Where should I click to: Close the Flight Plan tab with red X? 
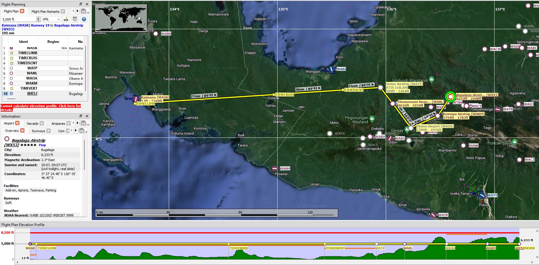tap(22, 11)
